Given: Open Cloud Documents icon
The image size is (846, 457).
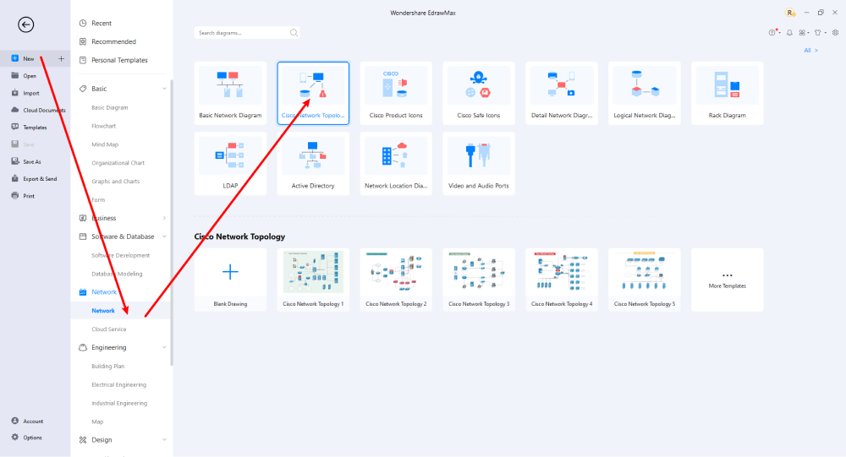Looking at the screenshot, I should pos(14,110).
